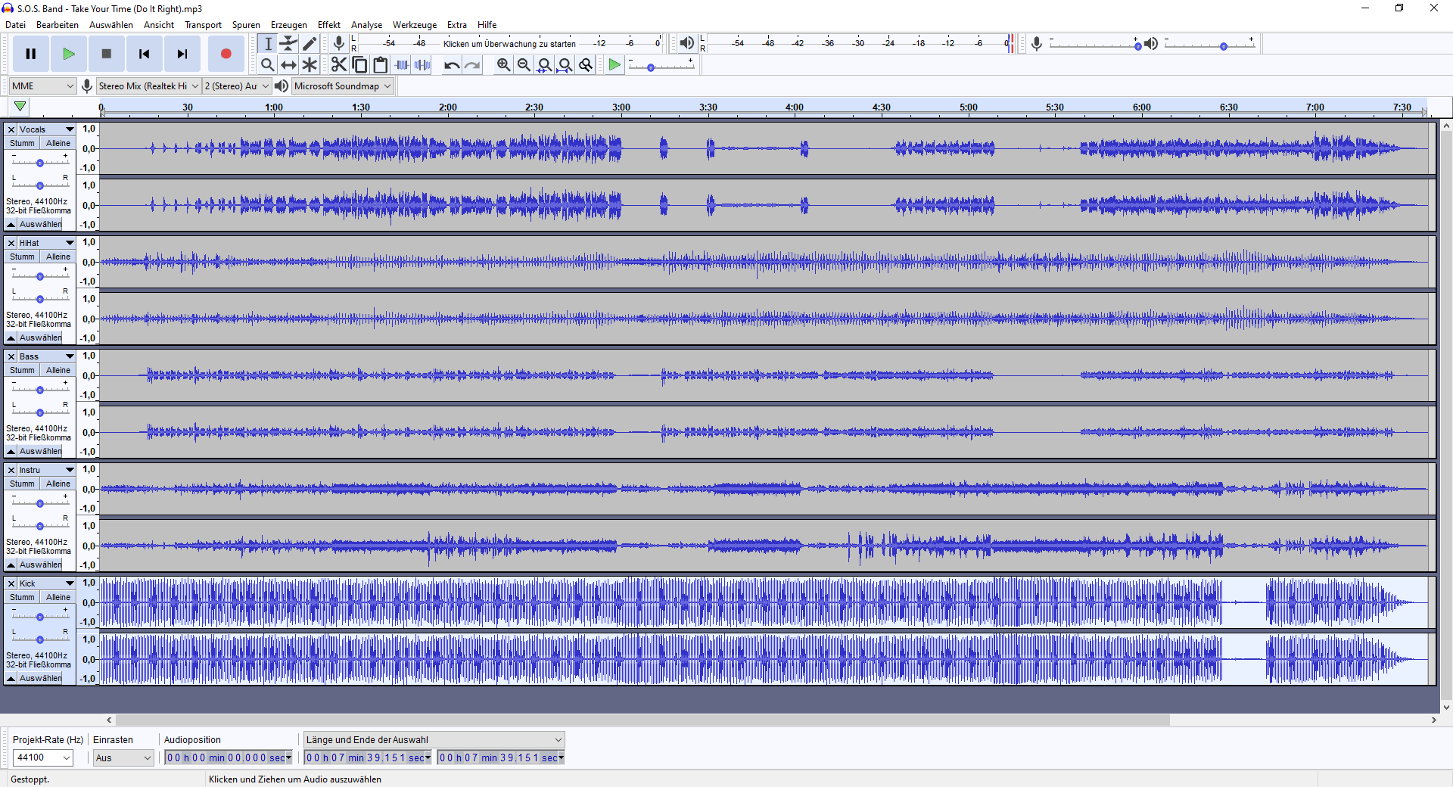Click the Cut scissors icon
The image size is (1453, 787).
[338, 65]
